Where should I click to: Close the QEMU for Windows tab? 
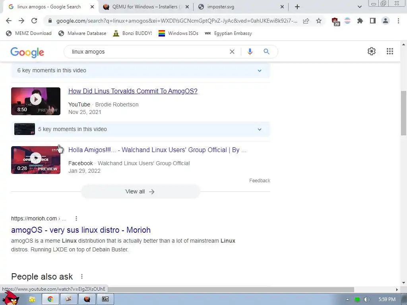tap(187, 7)
